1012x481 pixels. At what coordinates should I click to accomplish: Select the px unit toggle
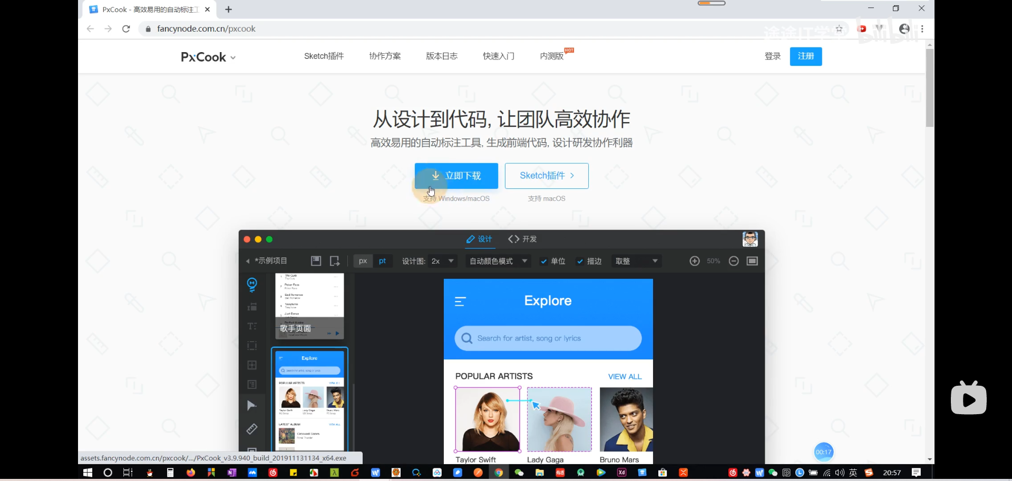363,261
